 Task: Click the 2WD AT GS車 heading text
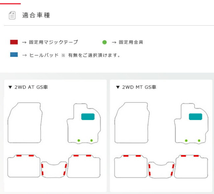[x=31, y=87]
